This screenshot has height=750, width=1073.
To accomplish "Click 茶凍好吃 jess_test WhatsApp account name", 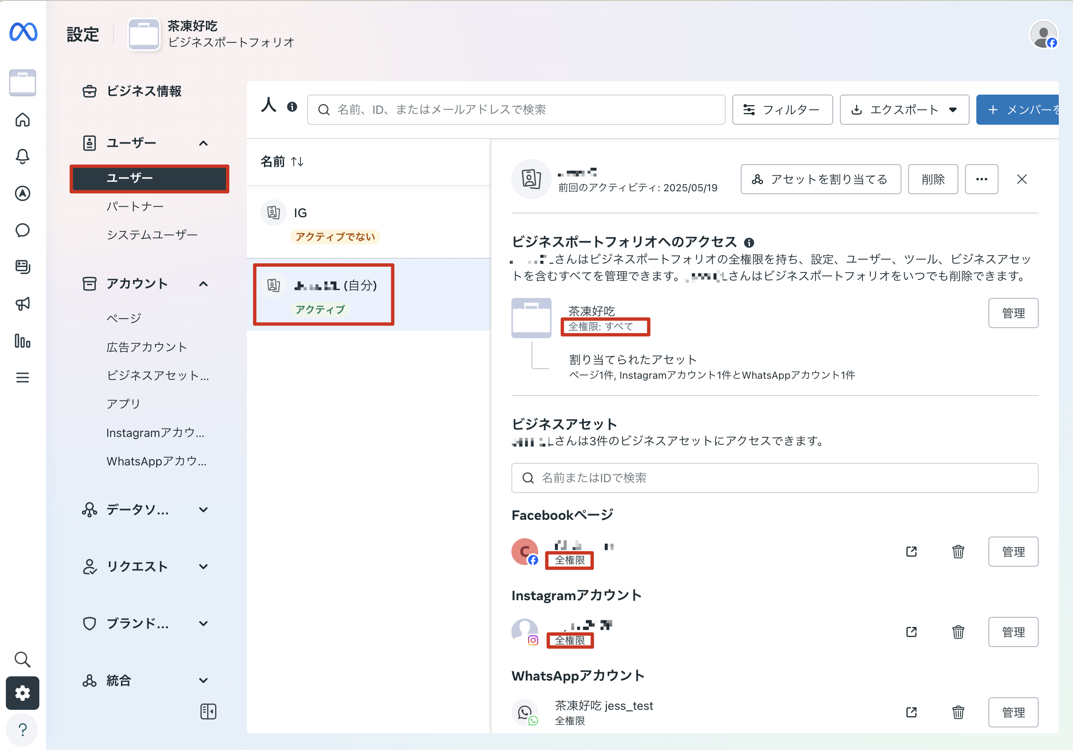I will click(604, 706).
